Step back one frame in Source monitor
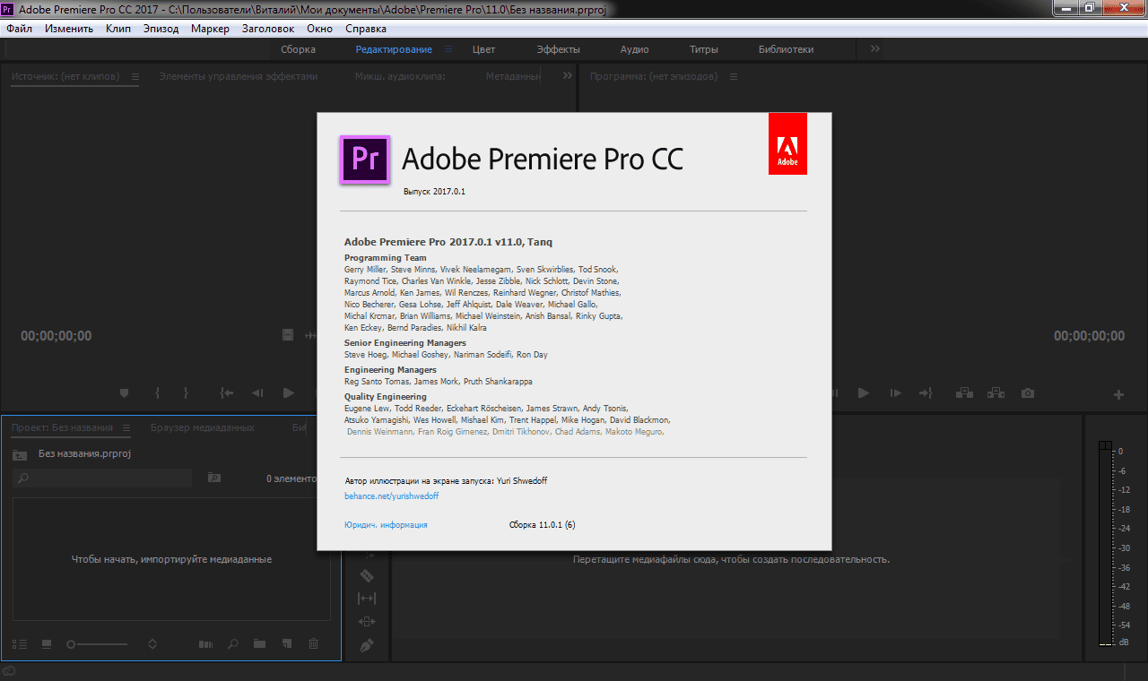 coord(257,392)
